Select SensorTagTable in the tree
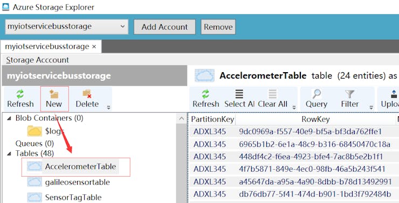 (73, 198)
